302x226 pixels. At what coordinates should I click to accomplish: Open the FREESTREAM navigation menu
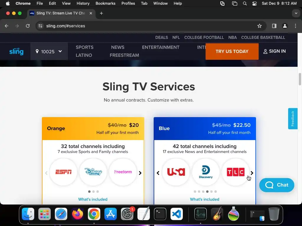click(x=124, y=55)
